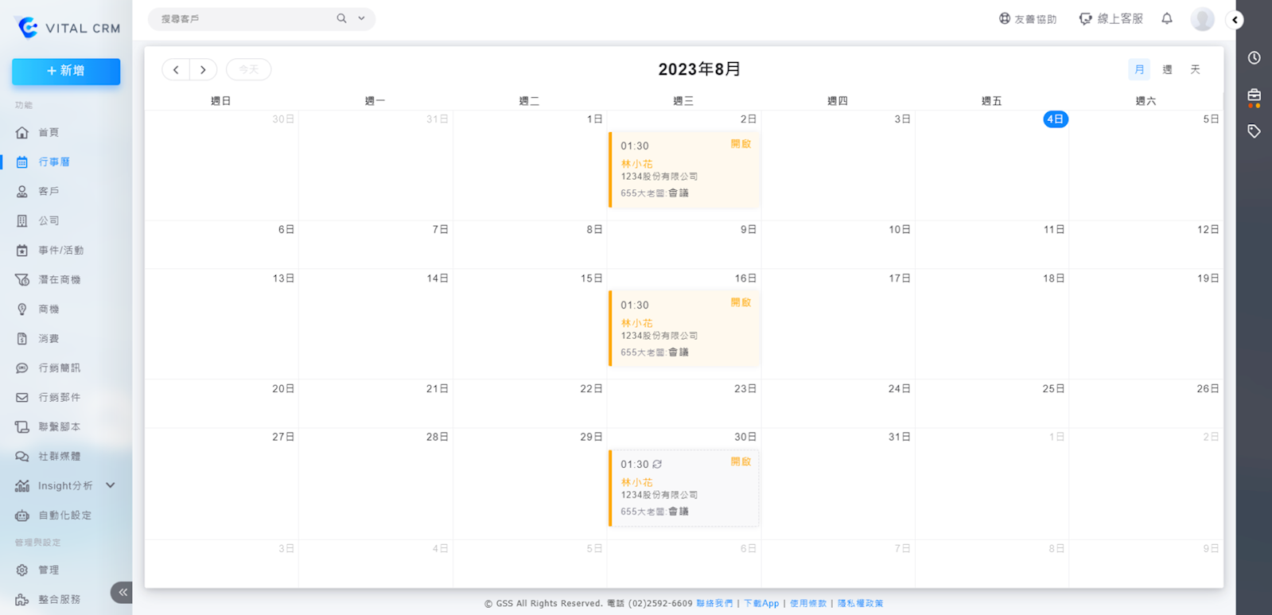The image size is (1272, 615).
Task: Expand the Insight分析 submenu
Action: coord(111,485)
